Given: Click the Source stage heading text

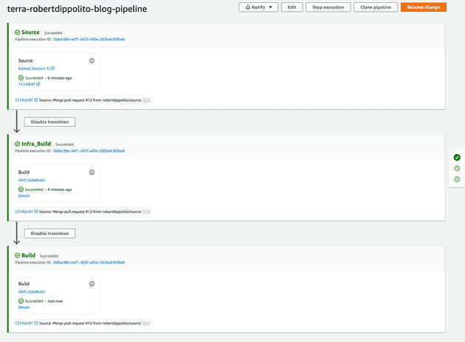Looking at the screenshot, I should coord(30,32).
